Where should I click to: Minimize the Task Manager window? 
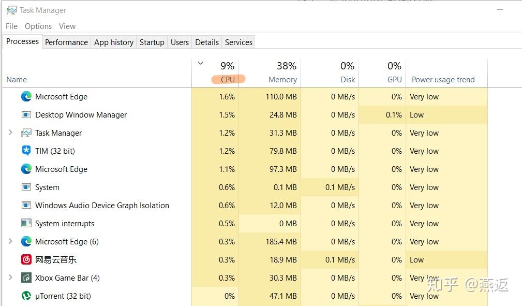[x=499, y=10]
